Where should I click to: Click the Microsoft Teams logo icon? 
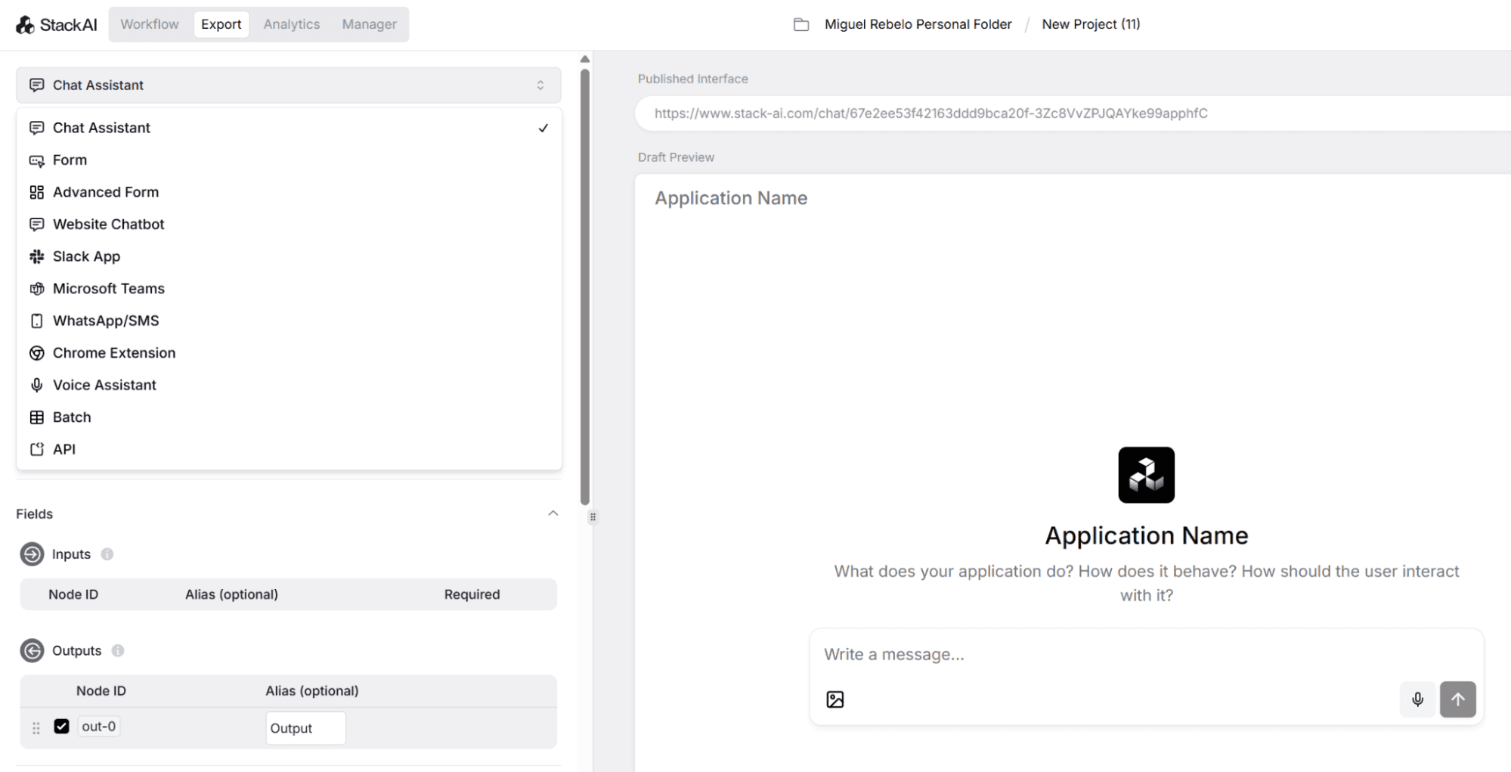pyautogui.click(x=36, y=289)
